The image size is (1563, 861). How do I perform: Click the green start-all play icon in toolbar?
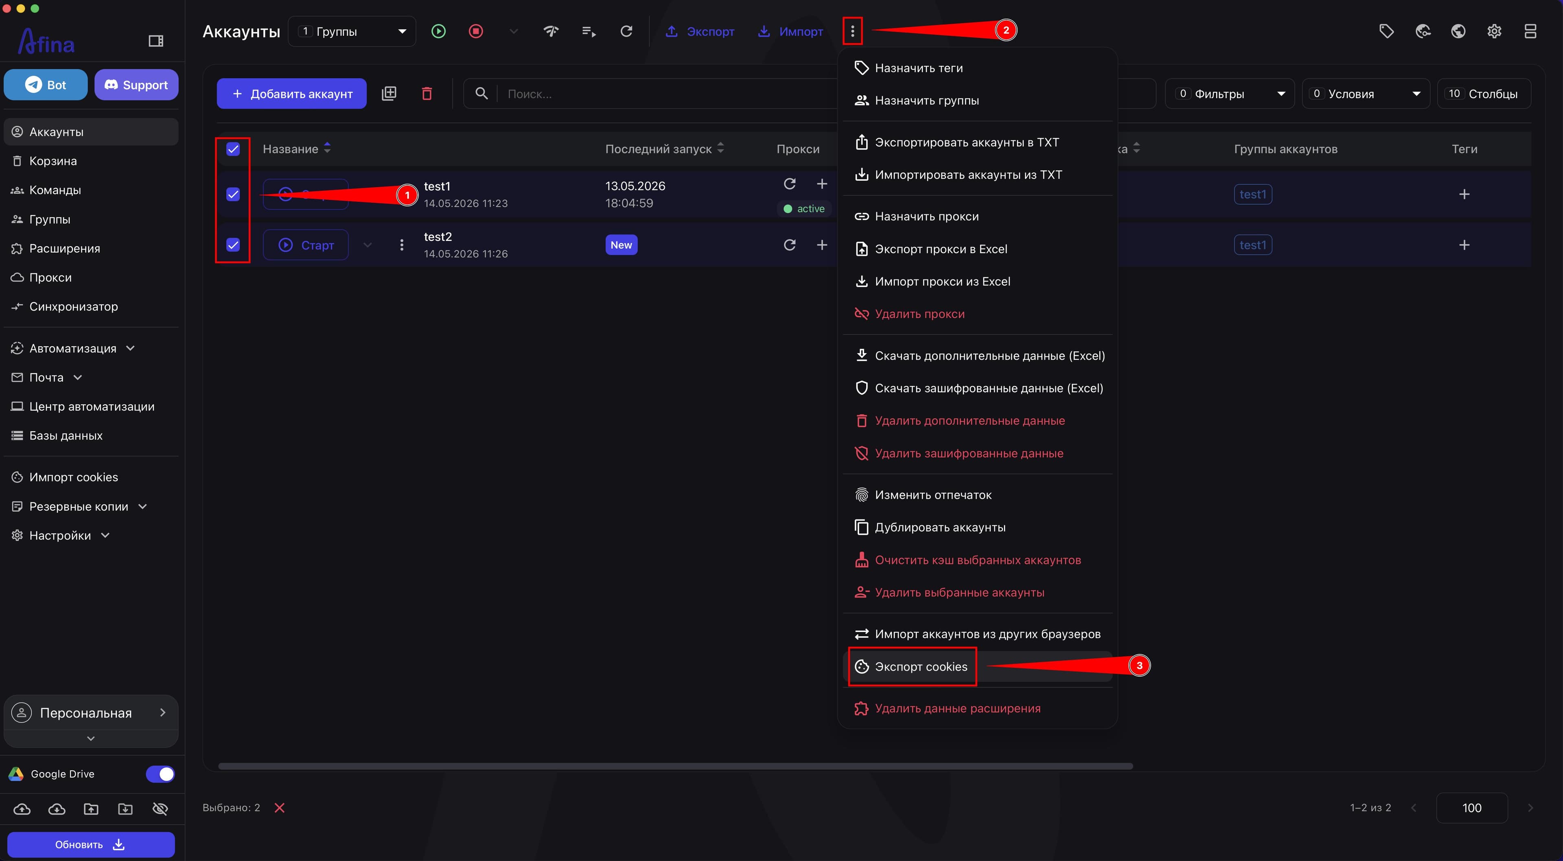pyautogui.click(x=438, y=31)
